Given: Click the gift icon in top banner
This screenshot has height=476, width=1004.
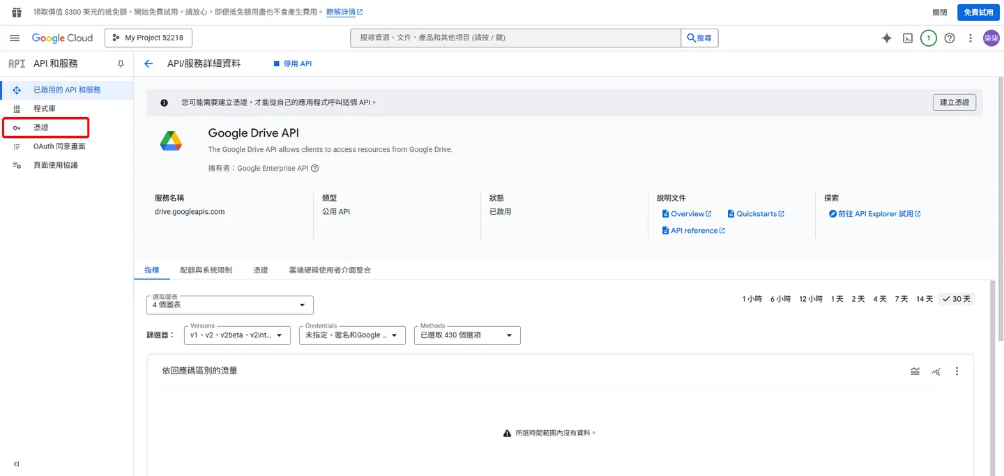Looking at the screenshot, I should 17,13.
